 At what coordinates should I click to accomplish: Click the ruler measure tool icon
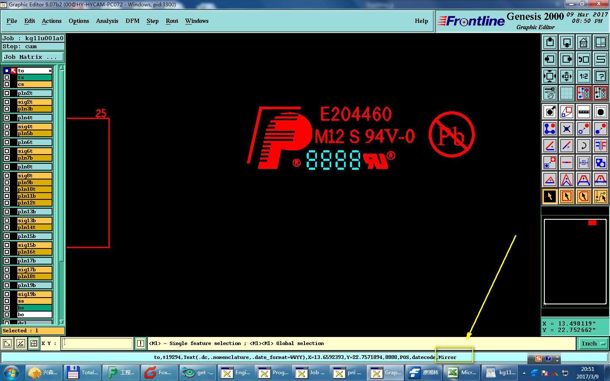[x=584, y=112]
